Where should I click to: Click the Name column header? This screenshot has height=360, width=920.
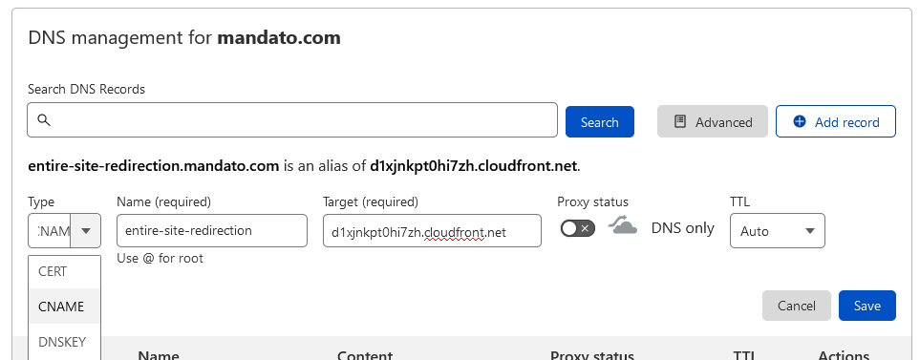click(159, 355)
